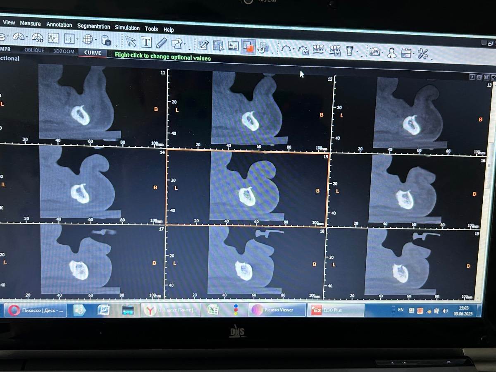
Task: Toggle the highlighted orange overlay tool
Action: tap(248, 47)
